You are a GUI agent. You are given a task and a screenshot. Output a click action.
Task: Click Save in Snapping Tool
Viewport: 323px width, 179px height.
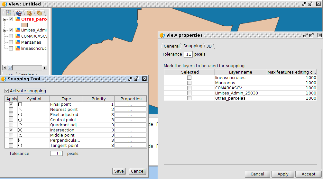pyautogui.click(x=119, y=171)
